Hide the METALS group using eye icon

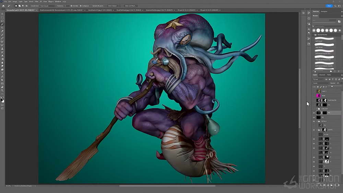[x=314, y=121]
